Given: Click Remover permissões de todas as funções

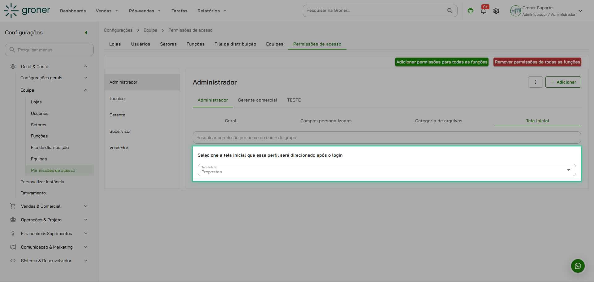Looking at the screenshot, I should tap(537, 62).
